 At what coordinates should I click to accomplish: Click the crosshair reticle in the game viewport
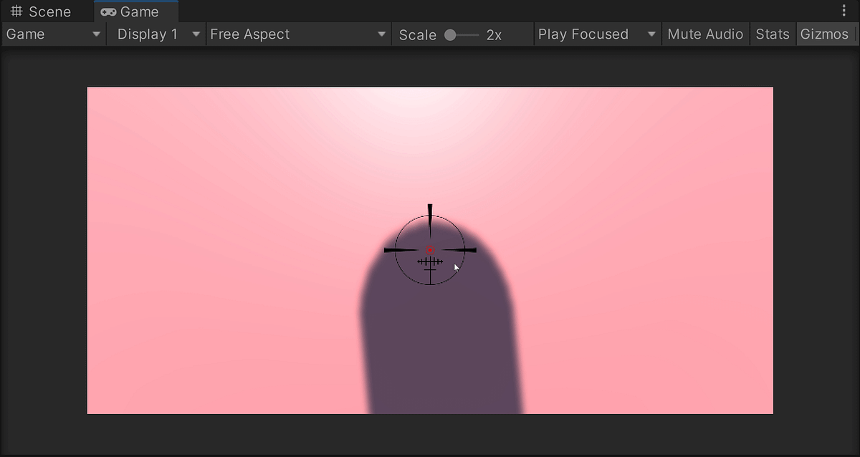tap(429, 249)
